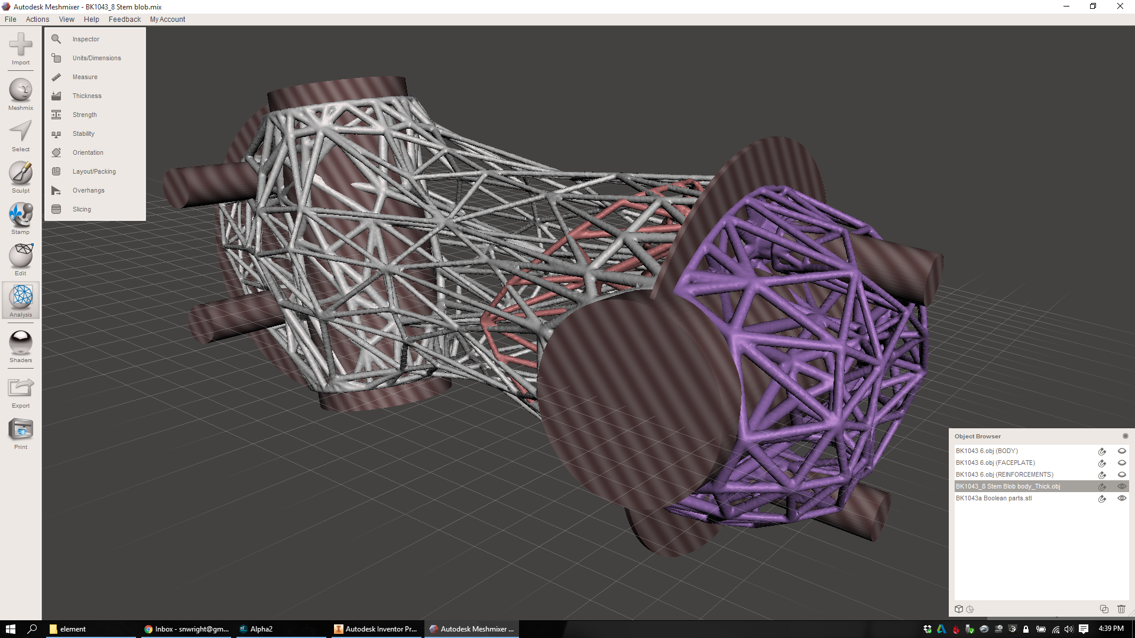Viewport: 1135px width, 638px height.
Task: Open the Edit tools panel
Action: pos(21,258)
